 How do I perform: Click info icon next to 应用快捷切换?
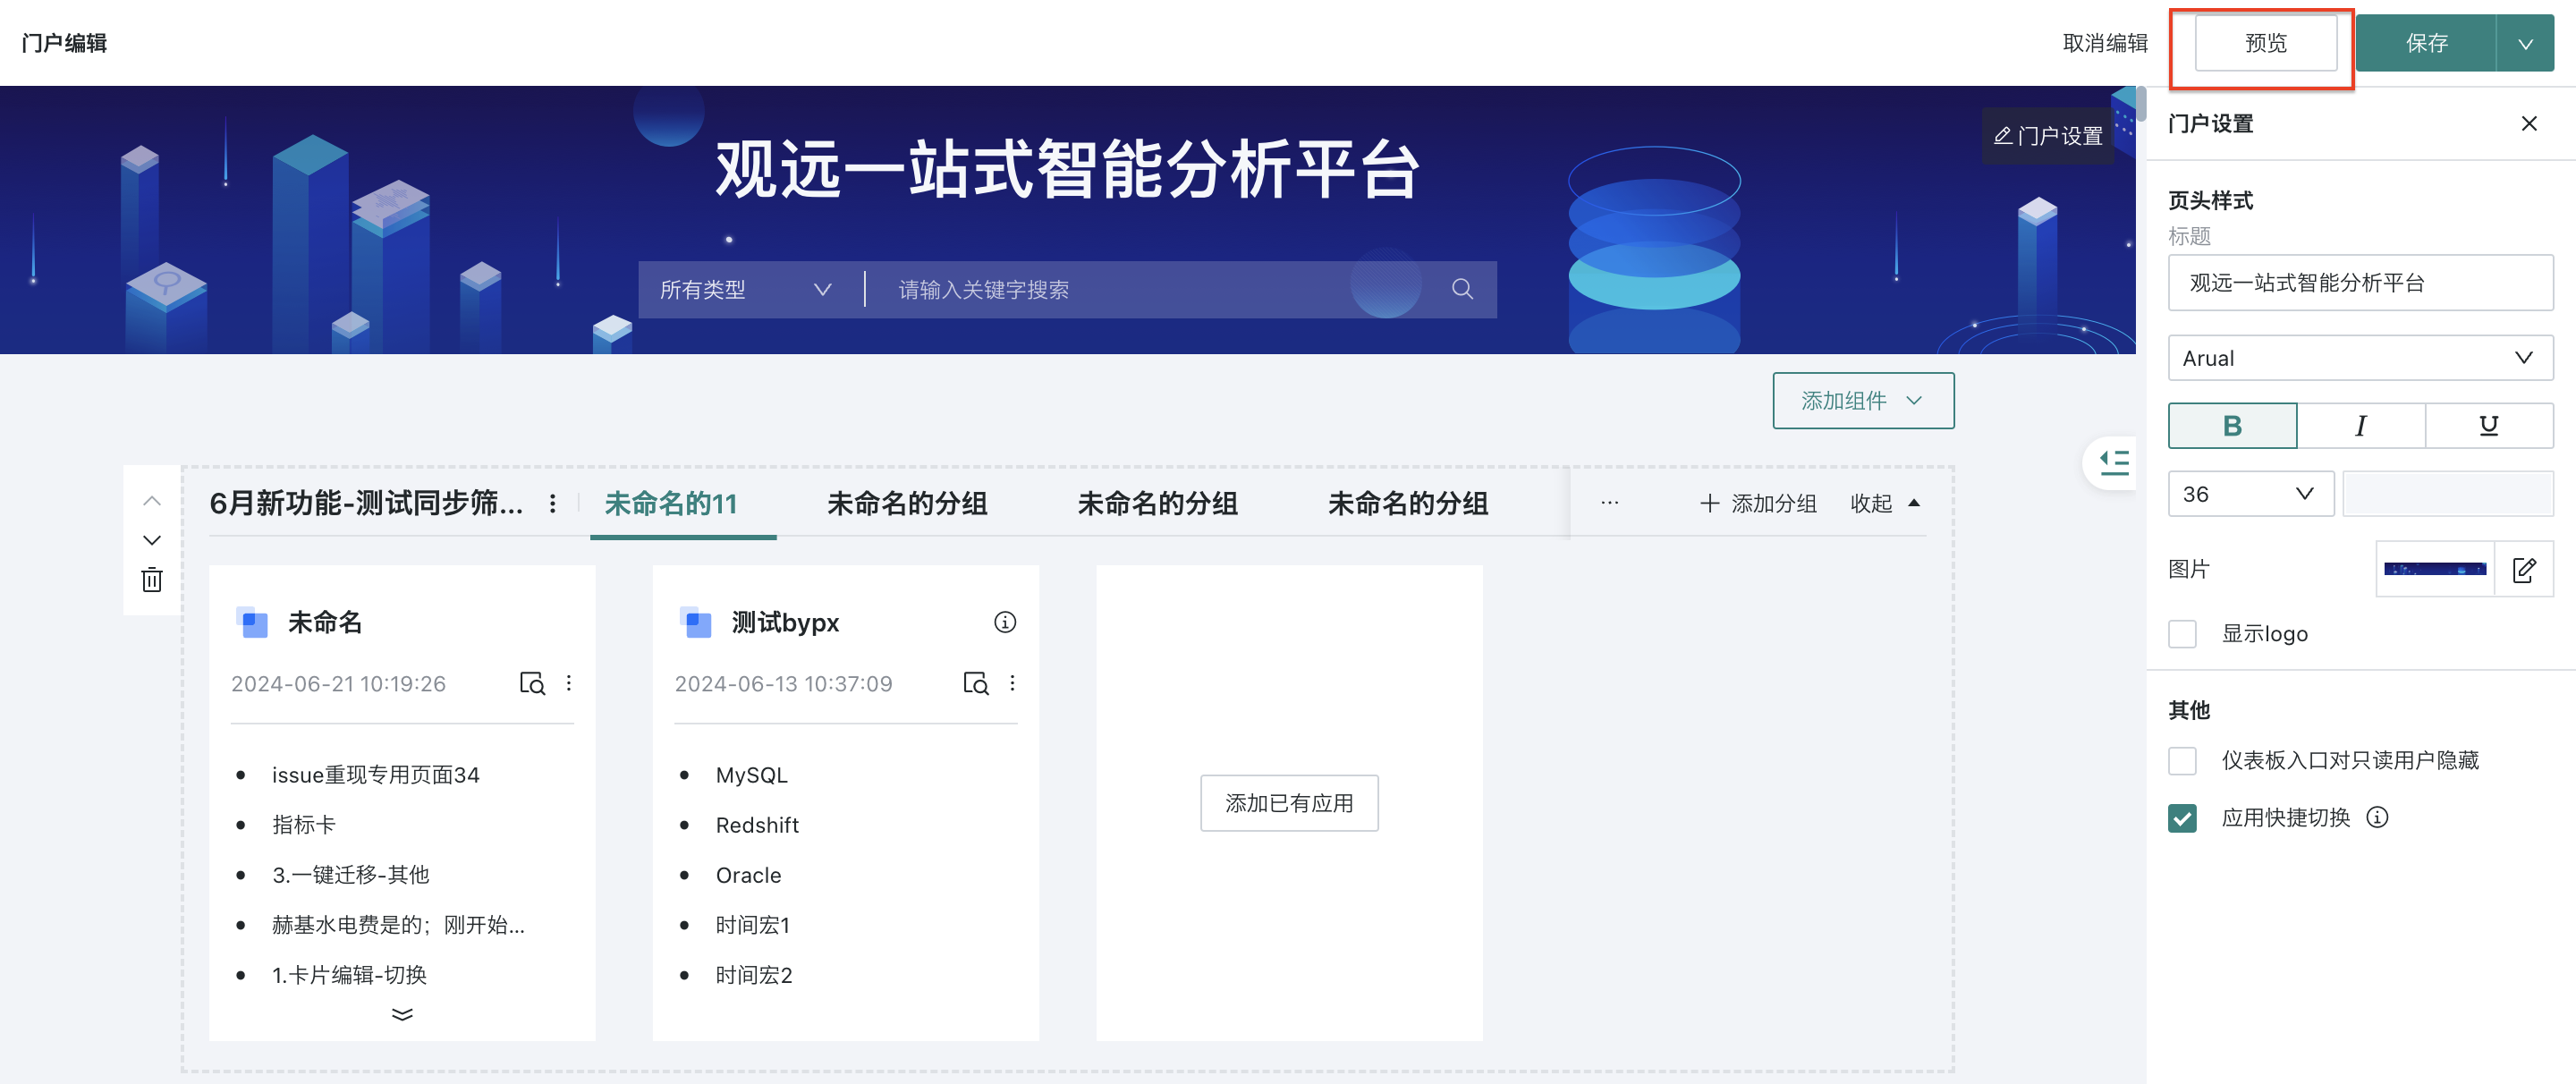click(2378, 818)
